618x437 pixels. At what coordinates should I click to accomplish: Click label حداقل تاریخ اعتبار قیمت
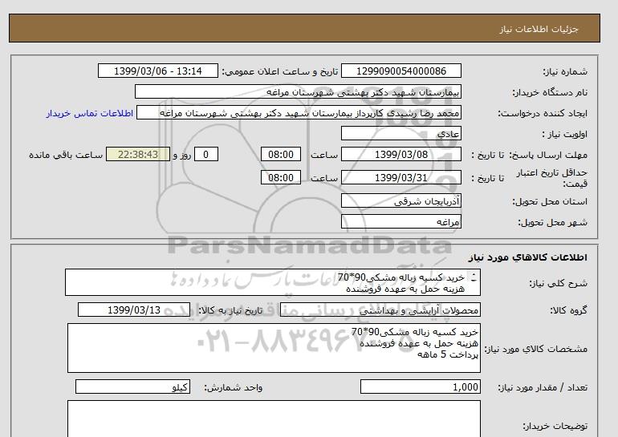click(x=551, y=178)
